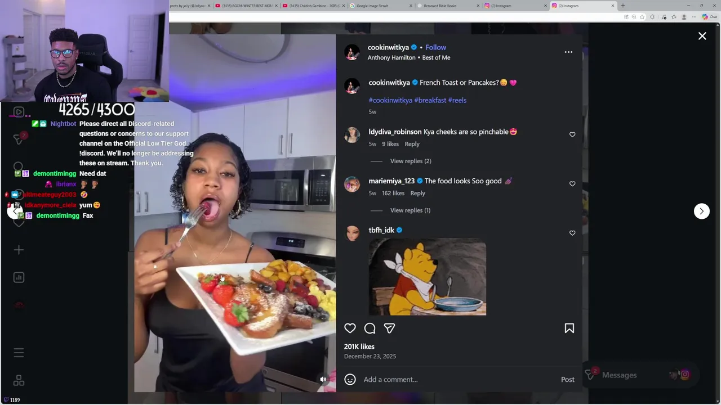The width and height of the screenshot is (721, 405).
Task: Like the post with the heart icon
Action: point(350,328)
